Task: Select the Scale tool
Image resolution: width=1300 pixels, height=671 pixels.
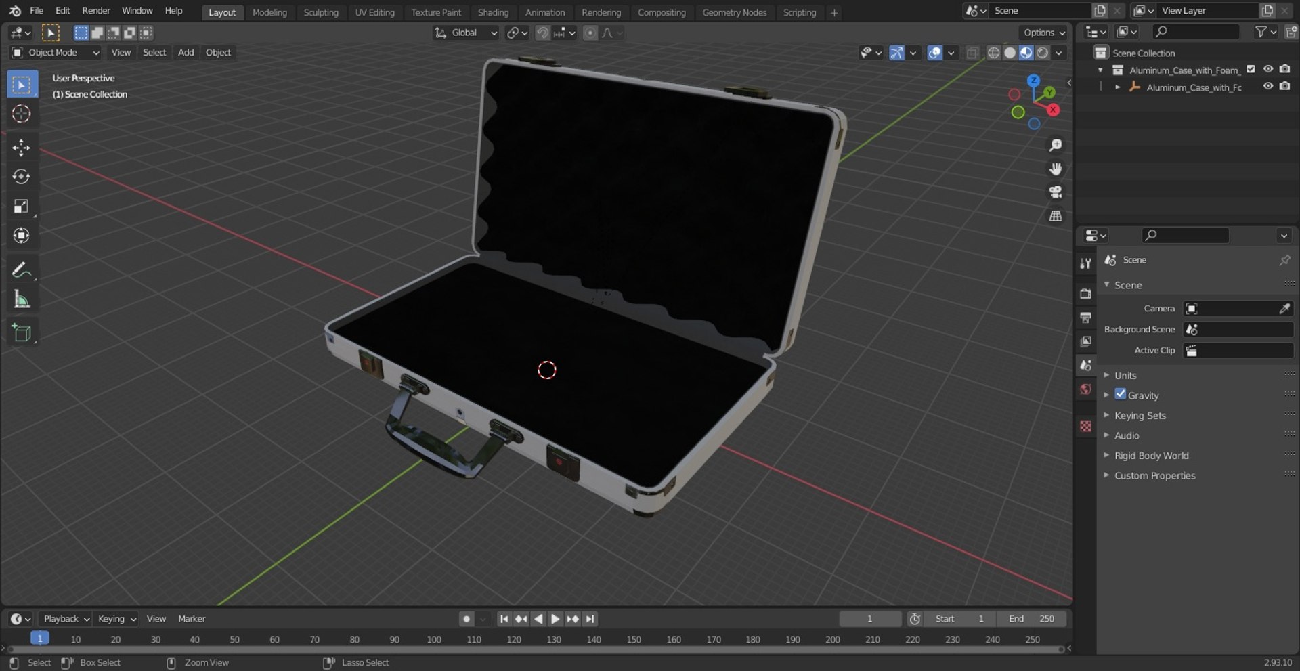Action: coord(22,206)
